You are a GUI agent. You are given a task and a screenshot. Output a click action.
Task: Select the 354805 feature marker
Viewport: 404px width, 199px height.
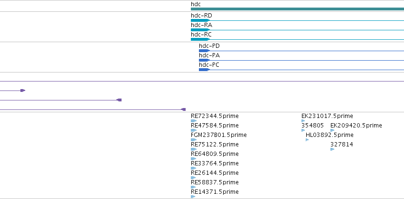303,130
